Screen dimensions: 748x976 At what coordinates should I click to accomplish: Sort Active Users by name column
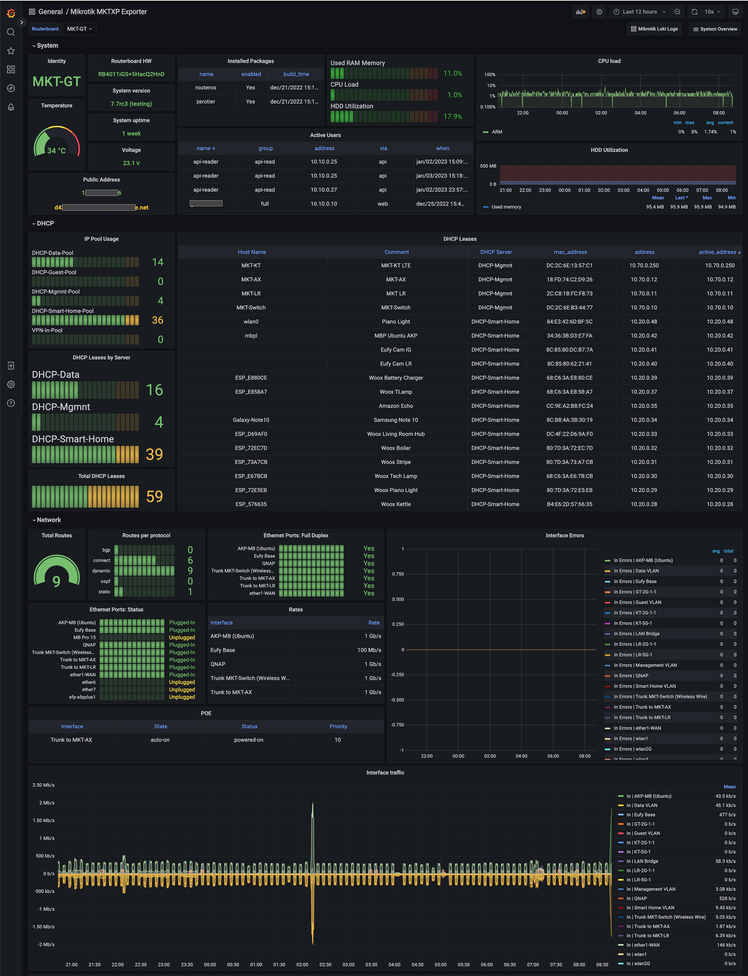[x=206, y=148]
